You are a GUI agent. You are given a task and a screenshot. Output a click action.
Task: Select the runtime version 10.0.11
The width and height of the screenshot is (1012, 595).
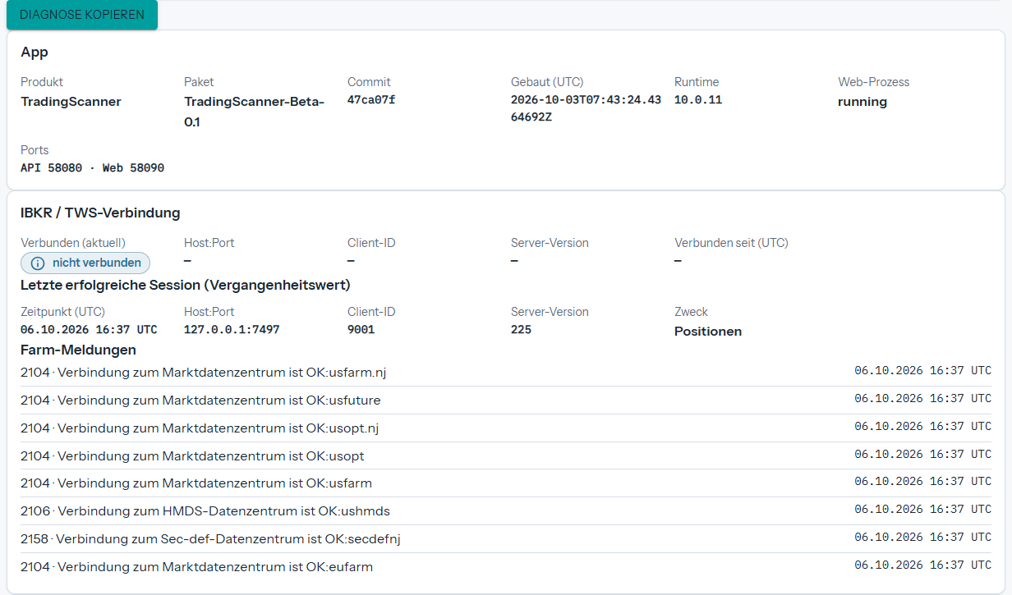pyautogui.click(x=698, y=100)
